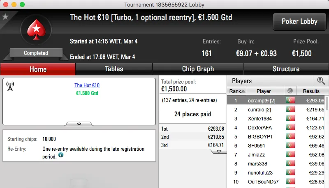The height and width of the screenshot is (188, 329).
Task: Open The Hot €10 link
Action: pos(87,86)
